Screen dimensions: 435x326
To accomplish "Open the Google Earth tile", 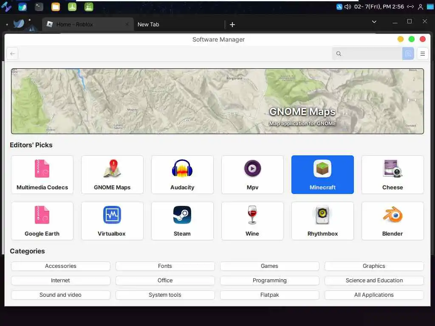I will pos(42,221).
